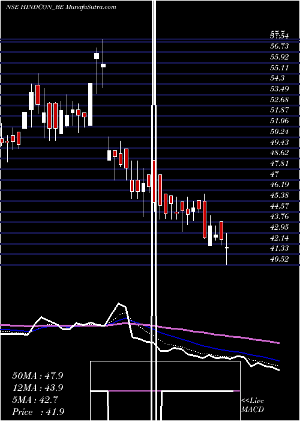Select the 47 price axis label
Viewport: 300px width, 421px height.
point(275,174)
